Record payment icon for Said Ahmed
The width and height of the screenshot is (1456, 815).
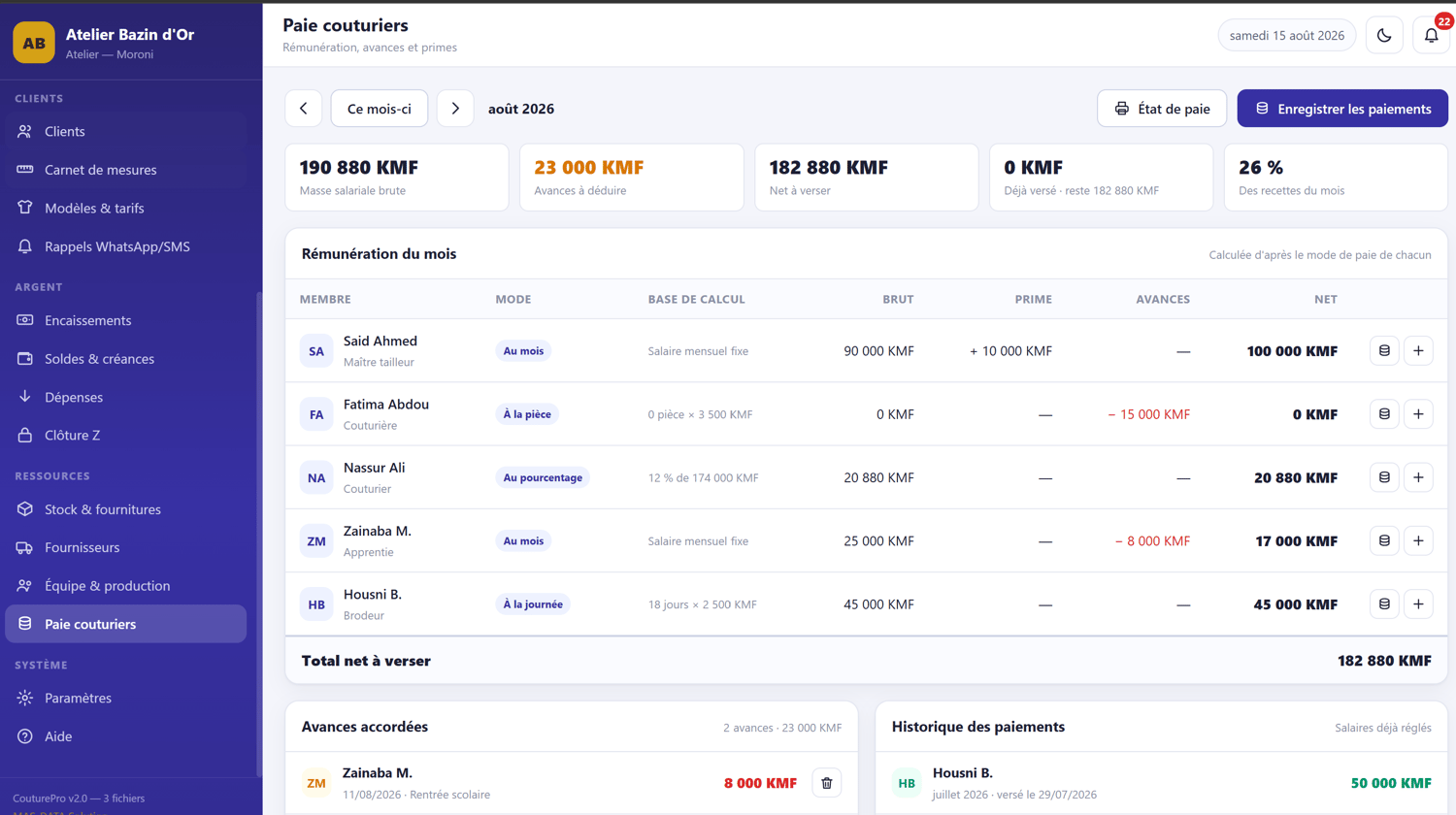pyautogui.click(x=1384, y=351)
